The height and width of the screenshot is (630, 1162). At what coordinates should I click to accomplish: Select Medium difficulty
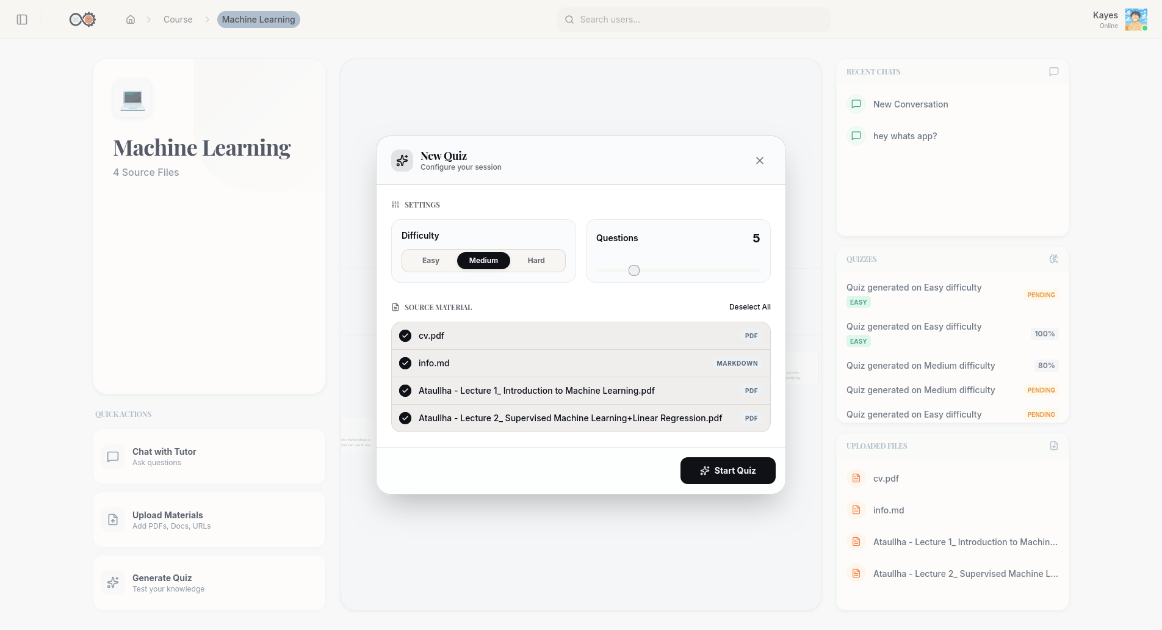483,261
